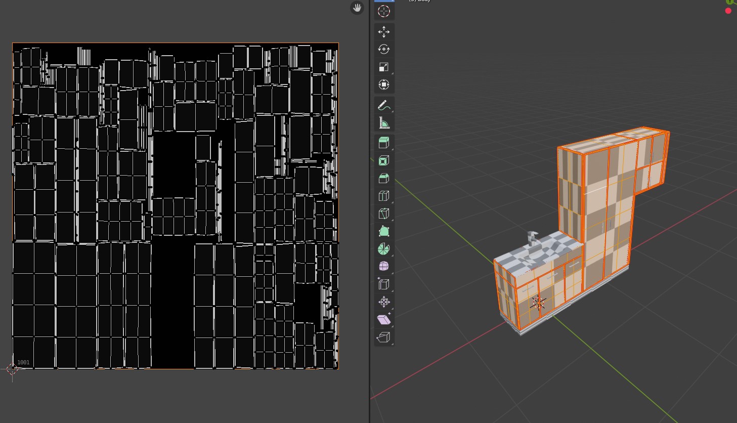This screenshot has width=737, height=423.
Task: Click the 1001 UV tile label
Action: pos(23,362)
